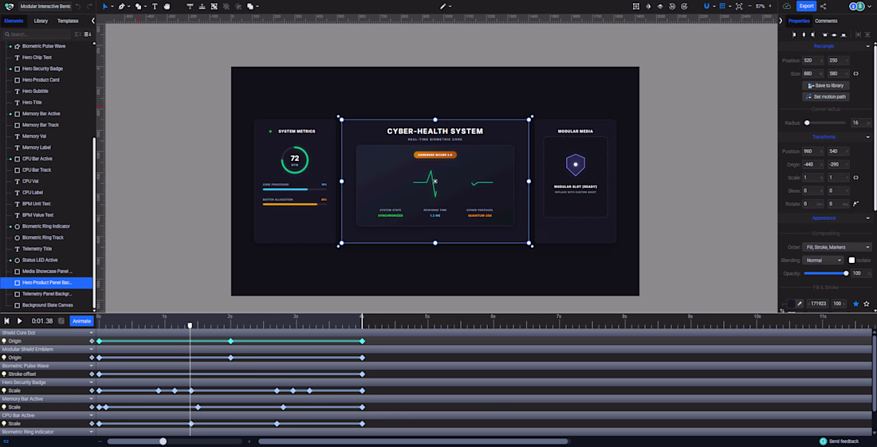
Task: Toggle Origin lightbulb under Shield Core Dot
Action: (x=4, y=341)
